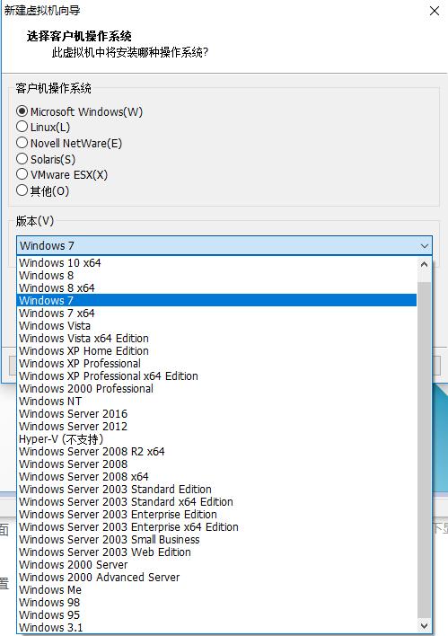Click the dropdown list scroll up arrow
The width and height of the screenshot is (448, 636).
click(x=424, y=264)
